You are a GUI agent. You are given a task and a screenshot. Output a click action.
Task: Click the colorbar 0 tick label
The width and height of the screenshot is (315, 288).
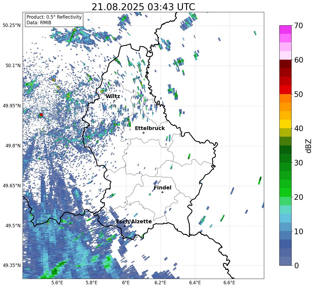(296, 265)
